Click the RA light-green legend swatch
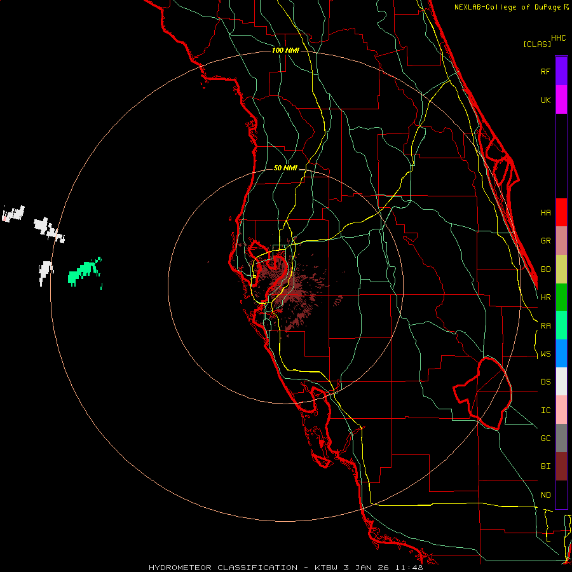 coord(561,325)
